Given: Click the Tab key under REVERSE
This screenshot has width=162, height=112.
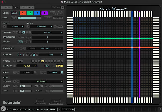Looking at the screenshot, I should 53,14.
